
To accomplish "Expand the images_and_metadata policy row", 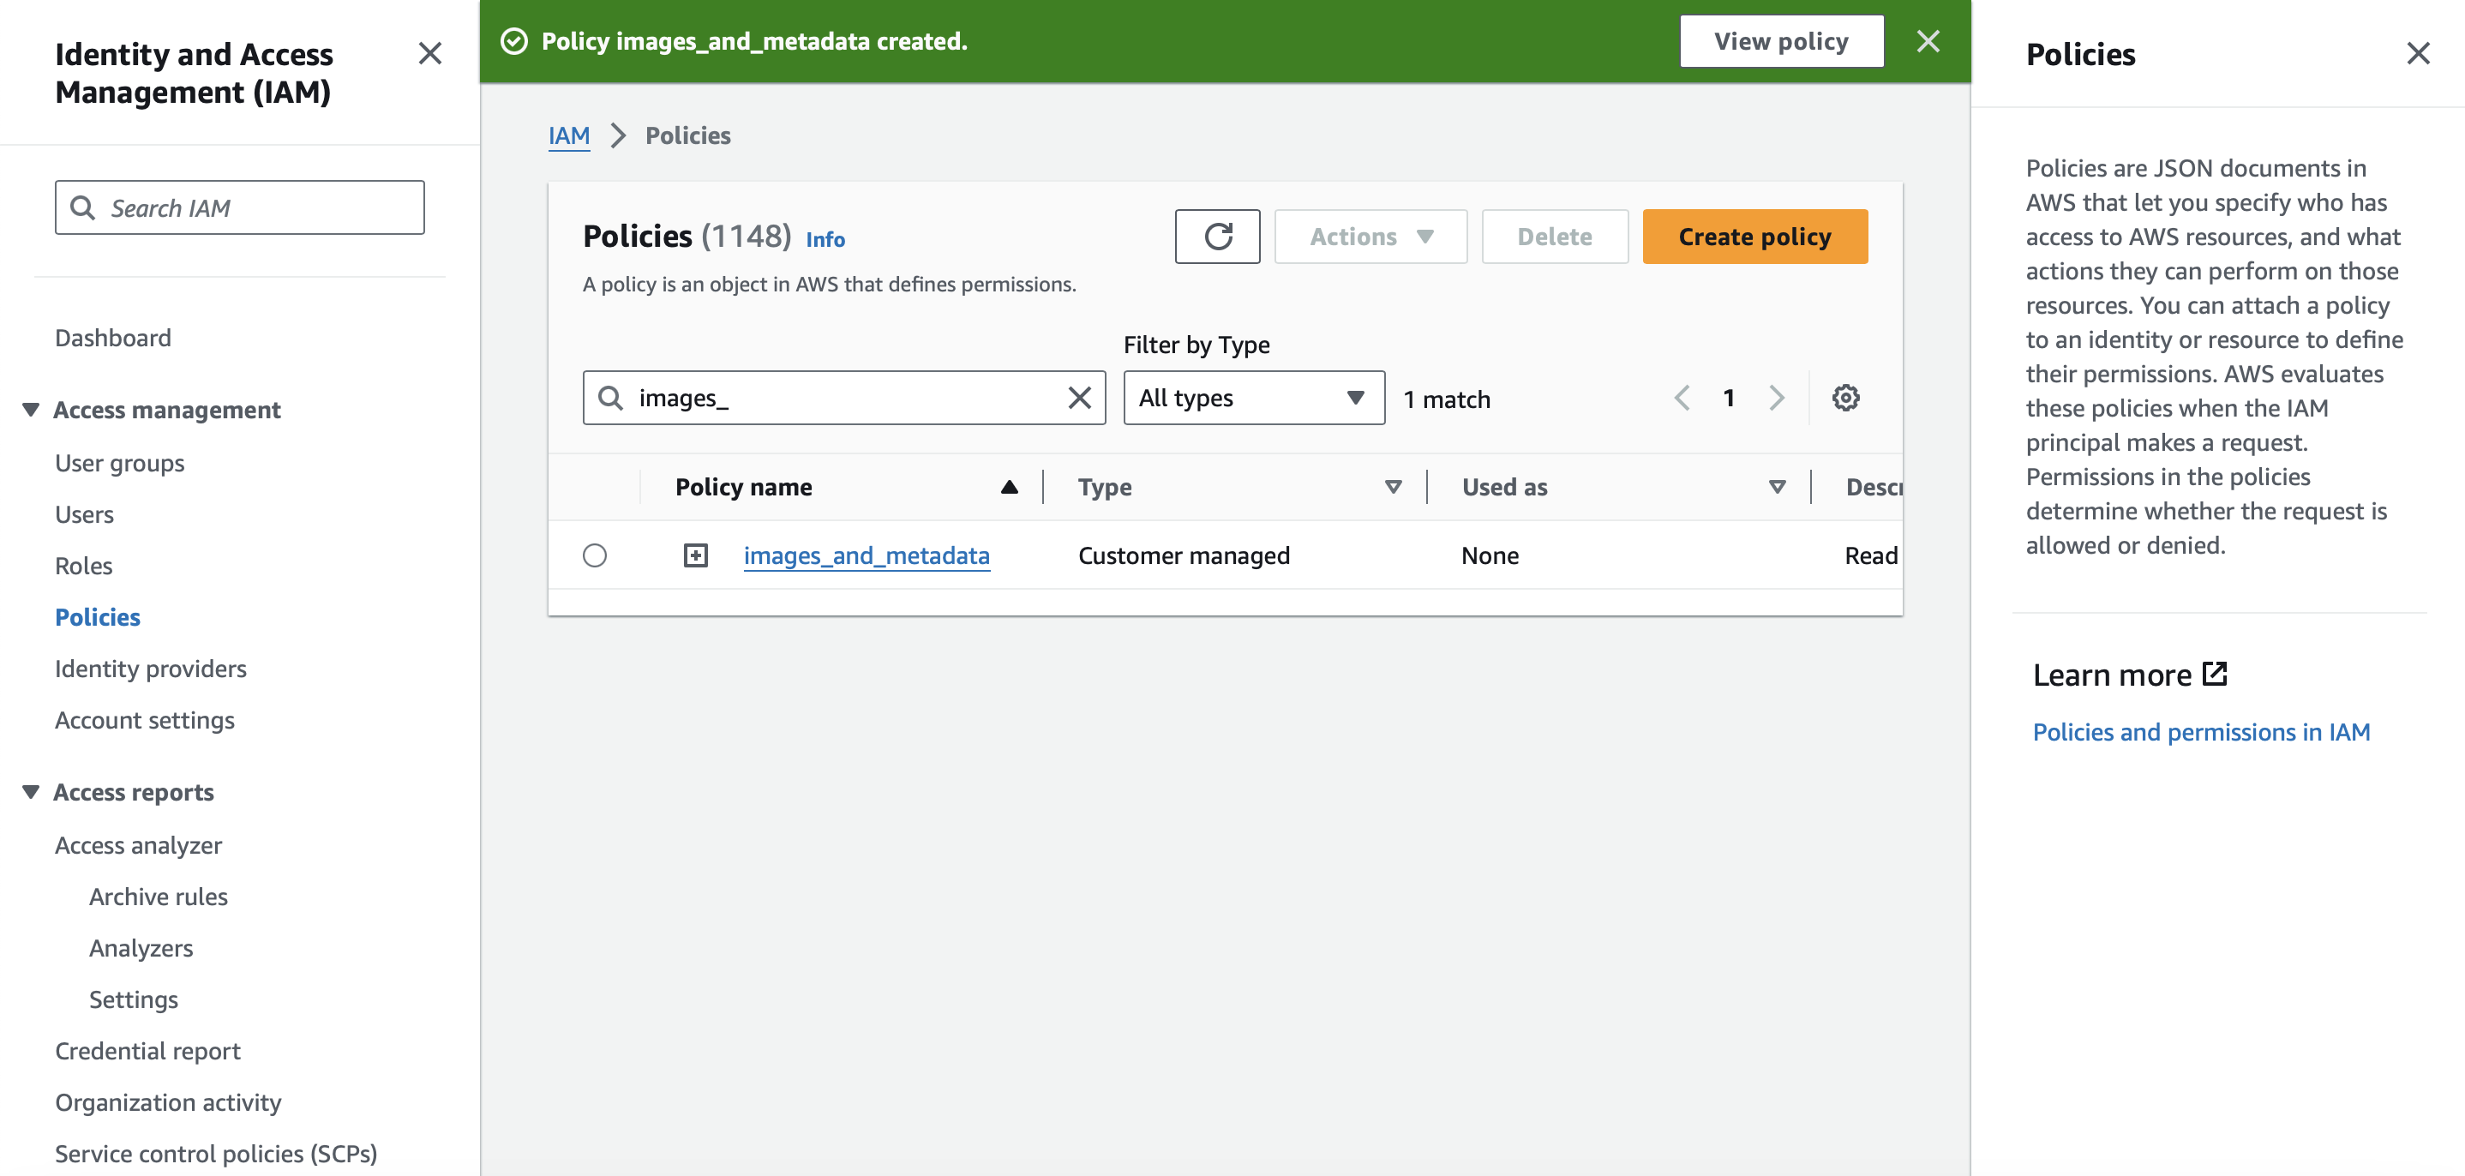I will [x=696, y=555].
